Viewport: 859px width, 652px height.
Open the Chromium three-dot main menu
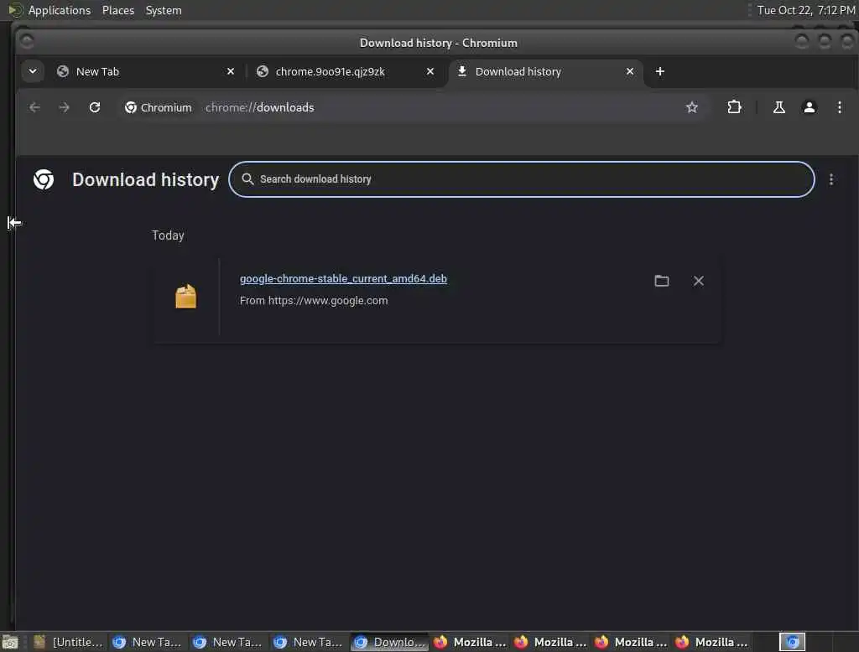[839, 107]
